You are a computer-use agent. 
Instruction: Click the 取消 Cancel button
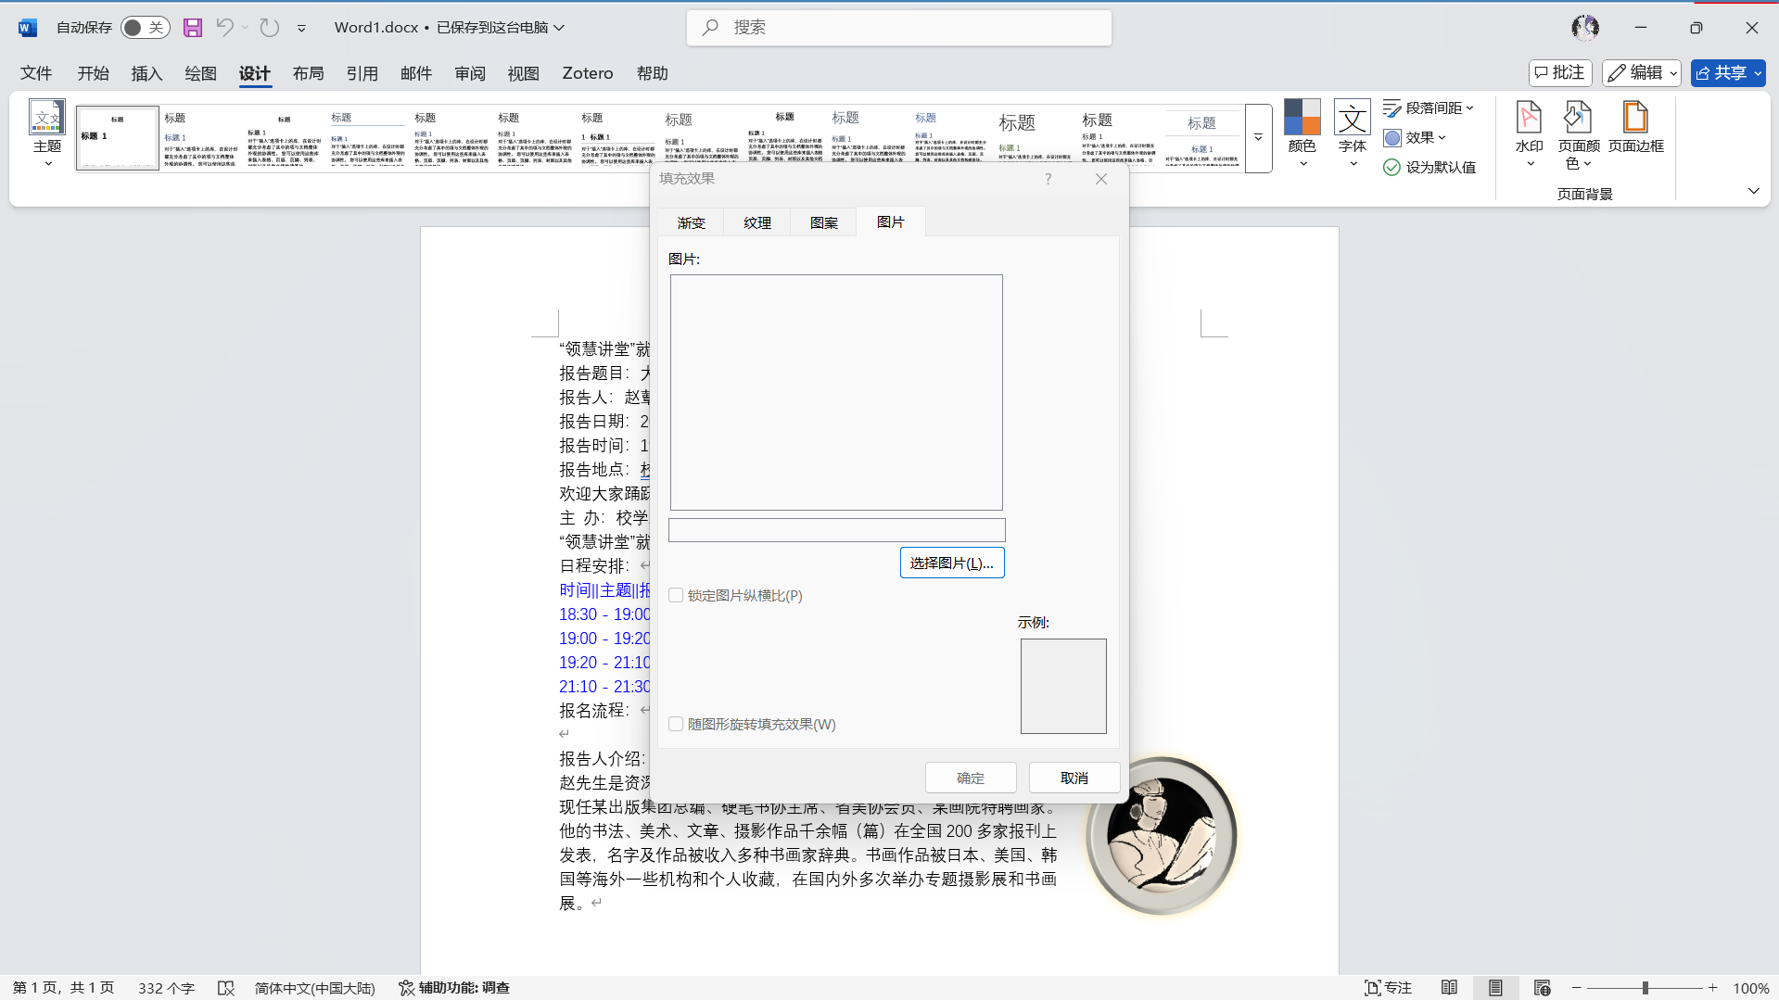pyautogui.click(x=1074, y=778)
